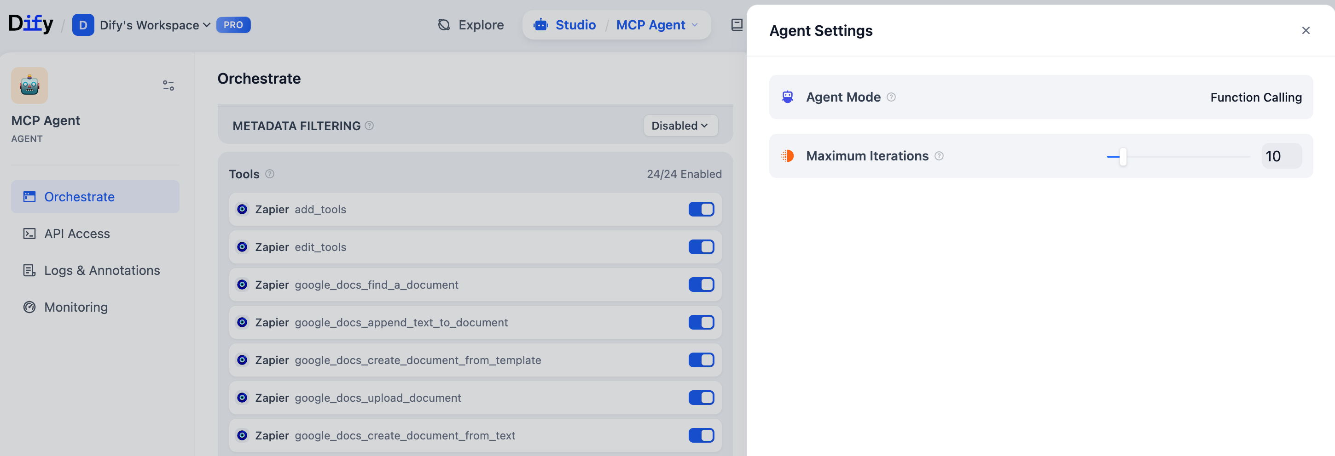Click the AGENT type label

[27, 139]
